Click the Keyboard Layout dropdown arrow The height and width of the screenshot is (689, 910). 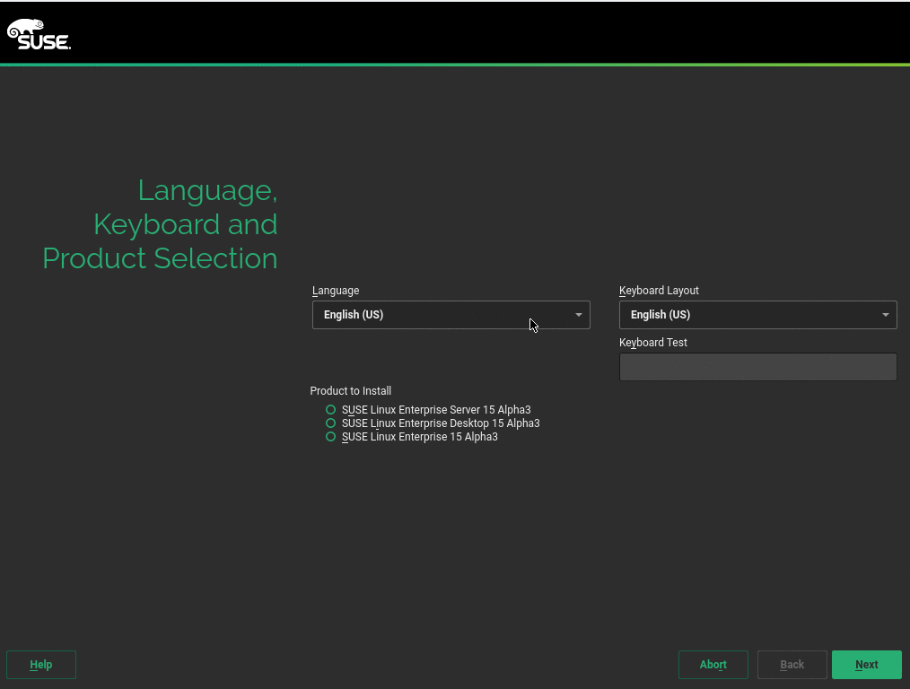[886, 315]
